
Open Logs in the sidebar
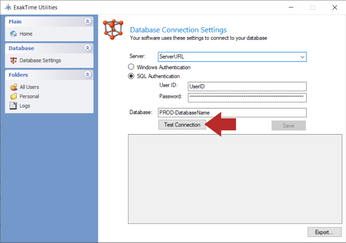coord(25,106)
